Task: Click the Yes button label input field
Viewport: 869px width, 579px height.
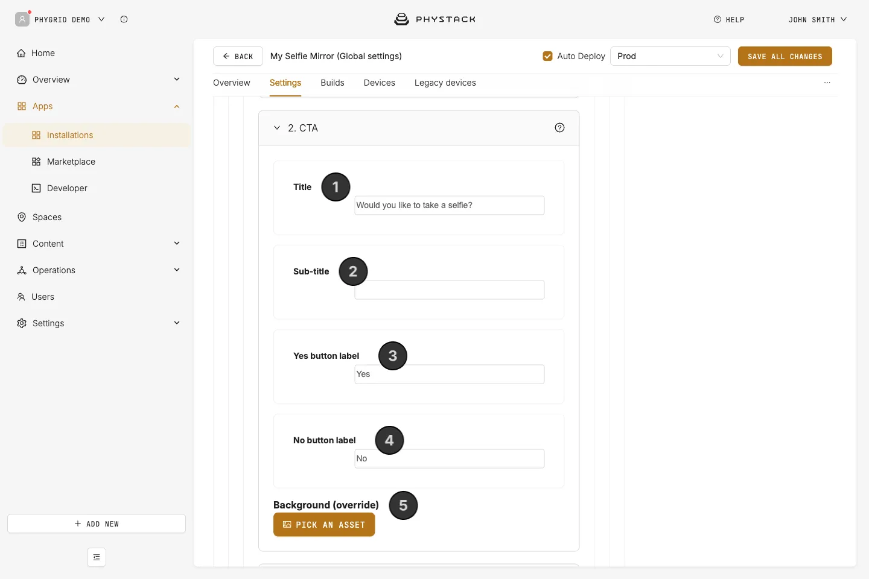Action: [450, 374]
